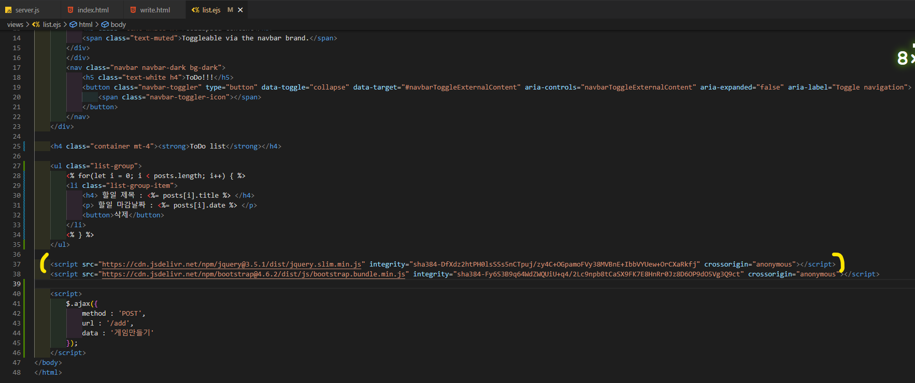This screenshot has width=915, height=383.
Task: Click li class="list-group-item" tag
Action: [122, 185]
